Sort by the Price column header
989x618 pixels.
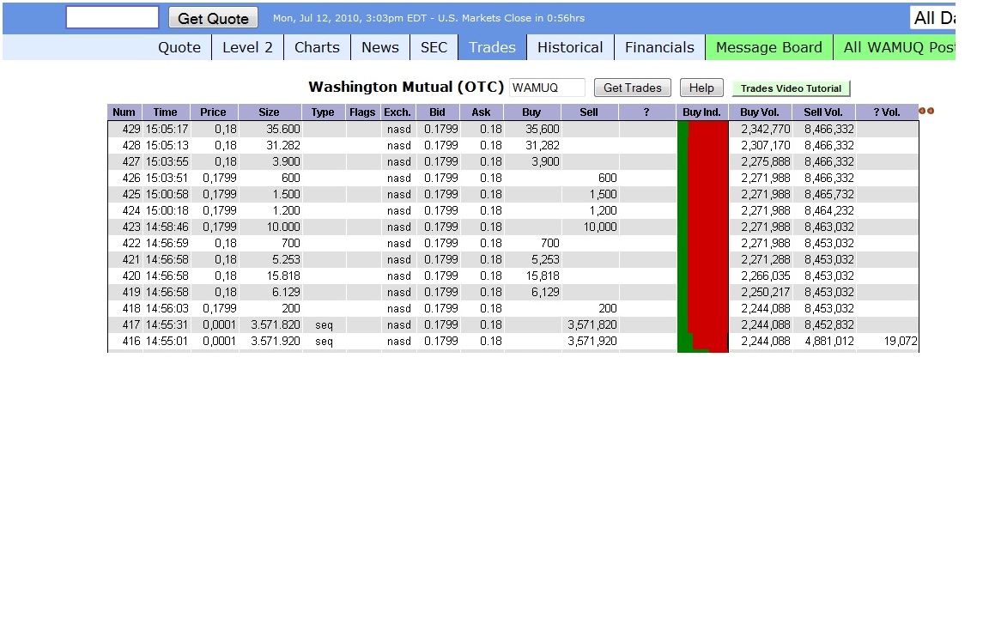213,112
